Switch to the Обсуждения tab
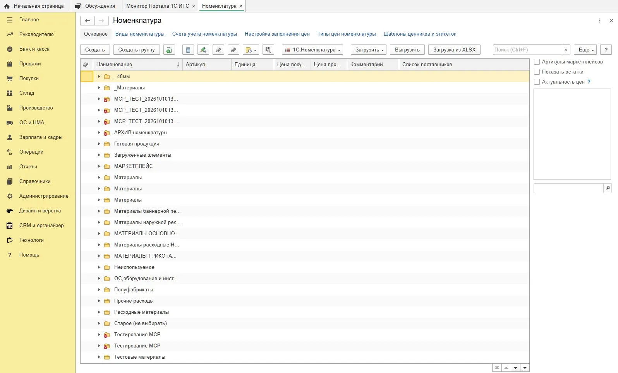 click(96, 6)
